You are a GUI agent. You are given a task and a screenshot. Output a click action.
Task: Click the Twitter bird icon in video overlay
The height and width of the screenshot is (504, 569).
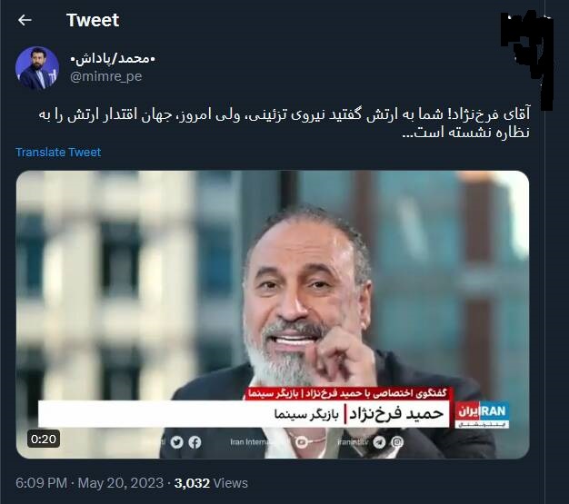[x=176, y=442]
